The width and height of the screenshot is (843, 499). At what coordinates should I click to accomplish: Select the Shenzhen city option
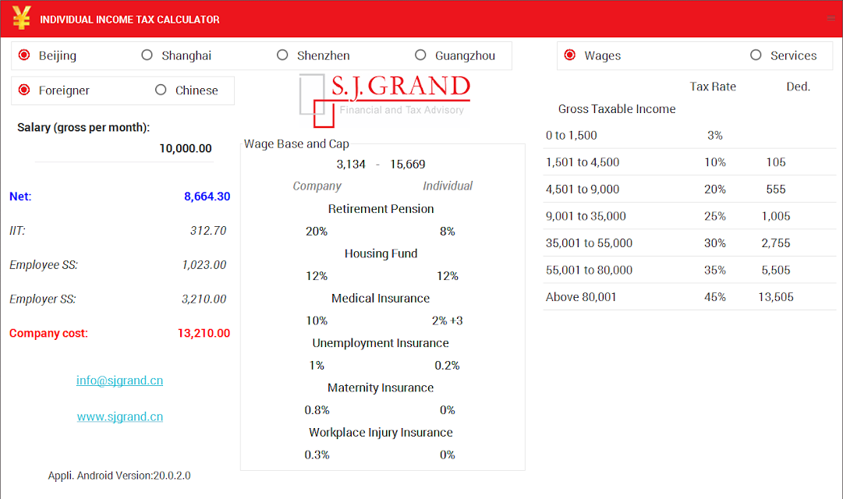(x=313, y=55)
